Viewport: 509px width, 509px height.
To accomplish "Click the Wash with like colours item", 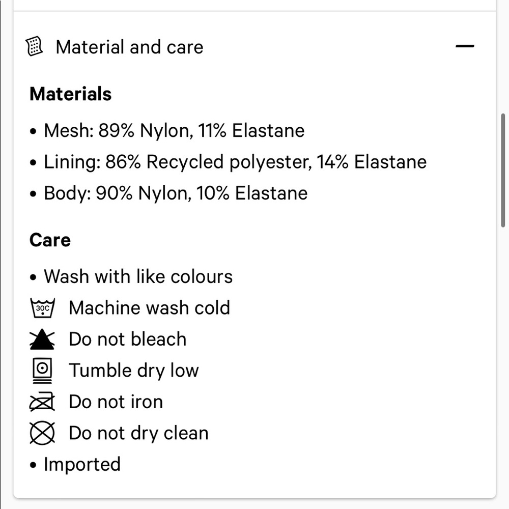I will (138, 276).
